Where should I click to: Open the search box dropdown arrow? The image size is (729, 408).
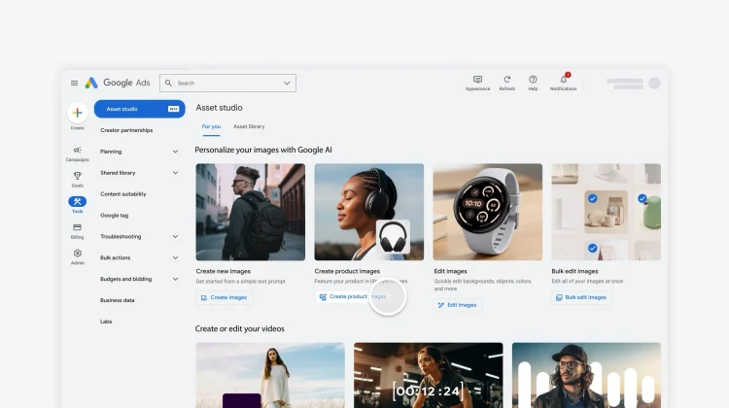287,84
